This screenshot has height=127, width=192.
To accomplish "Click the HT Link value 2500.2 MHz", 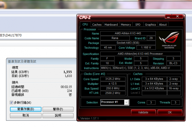I will tap(113, 93).
